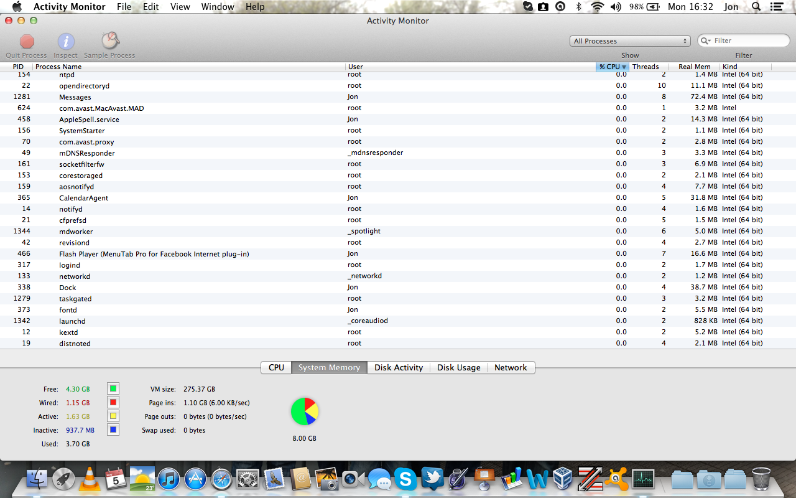Open the View menu
The image size is (796, 498).
click(180, 7)
